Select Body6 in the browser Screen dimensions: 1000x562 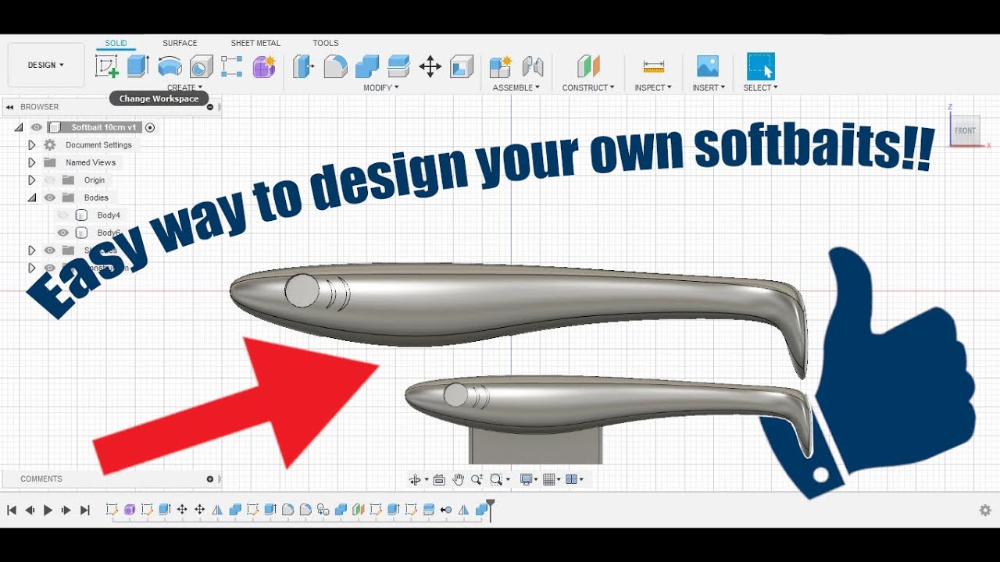[109, 233]
